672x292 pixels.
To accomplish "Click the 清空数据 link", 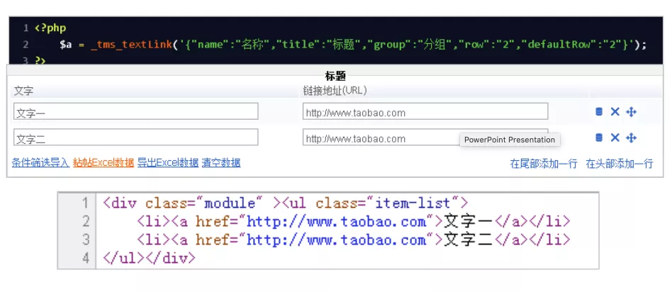I will click(221, 163).
